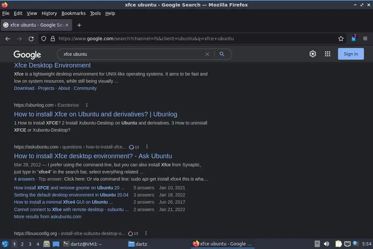Open the tracking protection shield icon
Viewport: 373px width, 249px height.
43,39
